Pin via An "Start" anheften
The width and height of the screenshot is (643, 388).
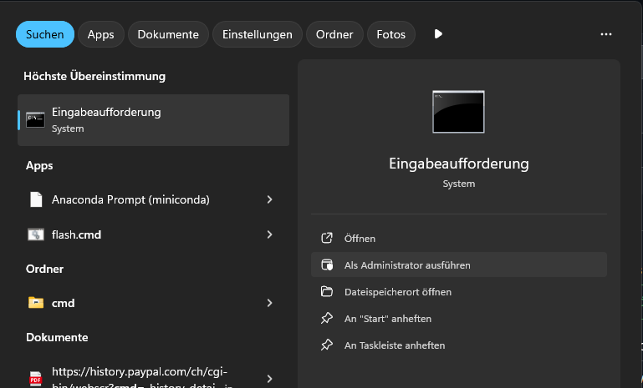459,319
